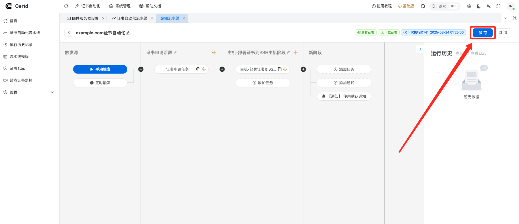Run pipeline via 手动触发
Image resolution: width=519 pixels, height=224 pixels.
(x=100, y=69)
